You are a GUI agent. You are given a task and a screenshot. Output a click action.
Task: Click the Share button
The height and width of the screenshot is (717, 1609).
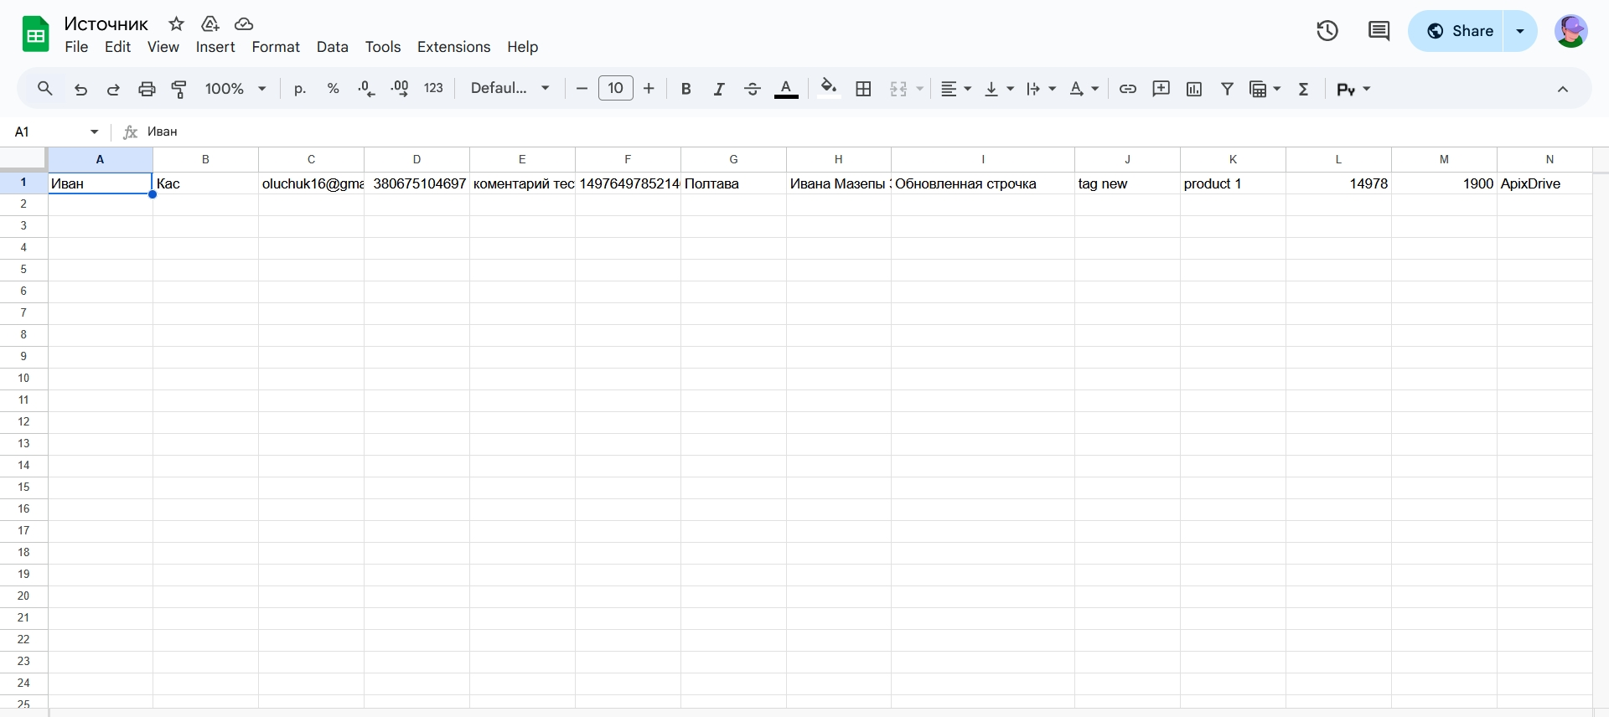coord(1456,31)
